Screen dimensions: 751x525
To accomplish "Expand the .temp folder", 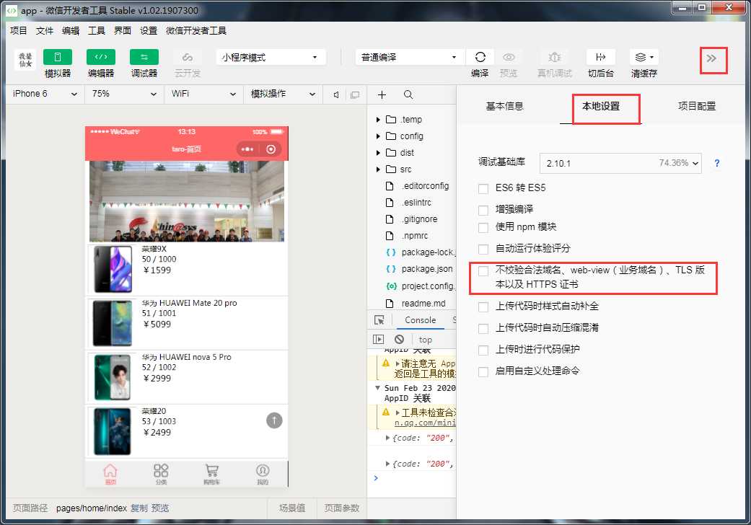I will 378,120.
